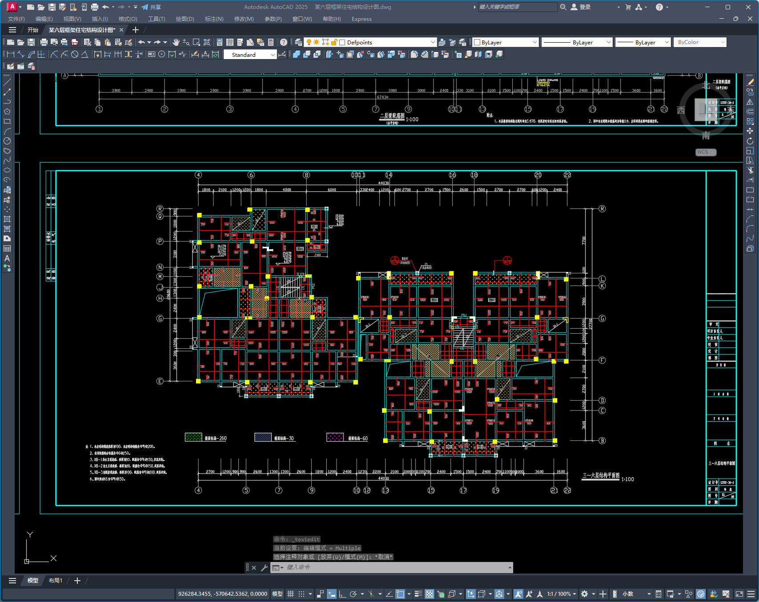Image resolution: width=759 pixels, height=602 pixels.
Task: Open the calculator icon in standard toolbar
Action: 271,42
